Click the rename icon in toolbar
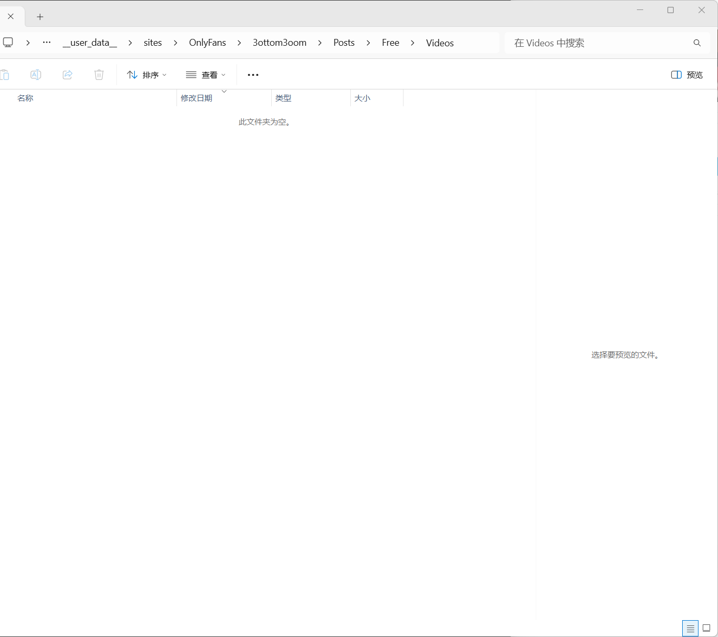This screenshot has width=718, height=637. [x=36, y=75]
